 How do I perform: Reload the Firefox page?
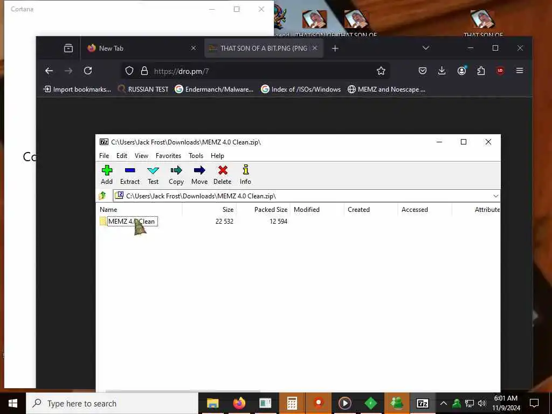(x=88, y=71)
